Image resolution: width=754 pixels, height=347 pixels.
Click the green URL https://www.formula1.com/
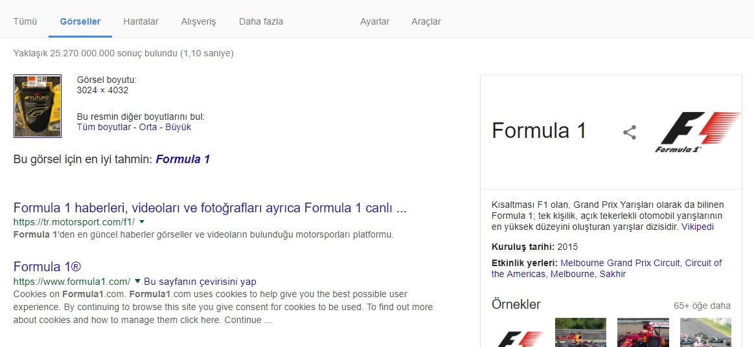coord(72,281)
